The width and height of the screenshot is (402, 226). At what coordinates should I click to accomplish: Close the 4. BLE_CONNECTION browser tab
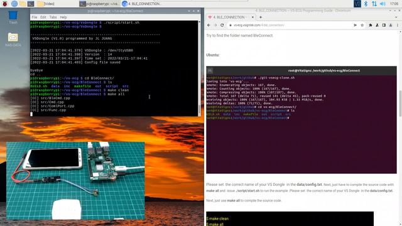(253, 17)
